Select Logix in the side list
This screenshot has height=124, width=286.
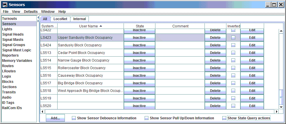coord(6,76)
